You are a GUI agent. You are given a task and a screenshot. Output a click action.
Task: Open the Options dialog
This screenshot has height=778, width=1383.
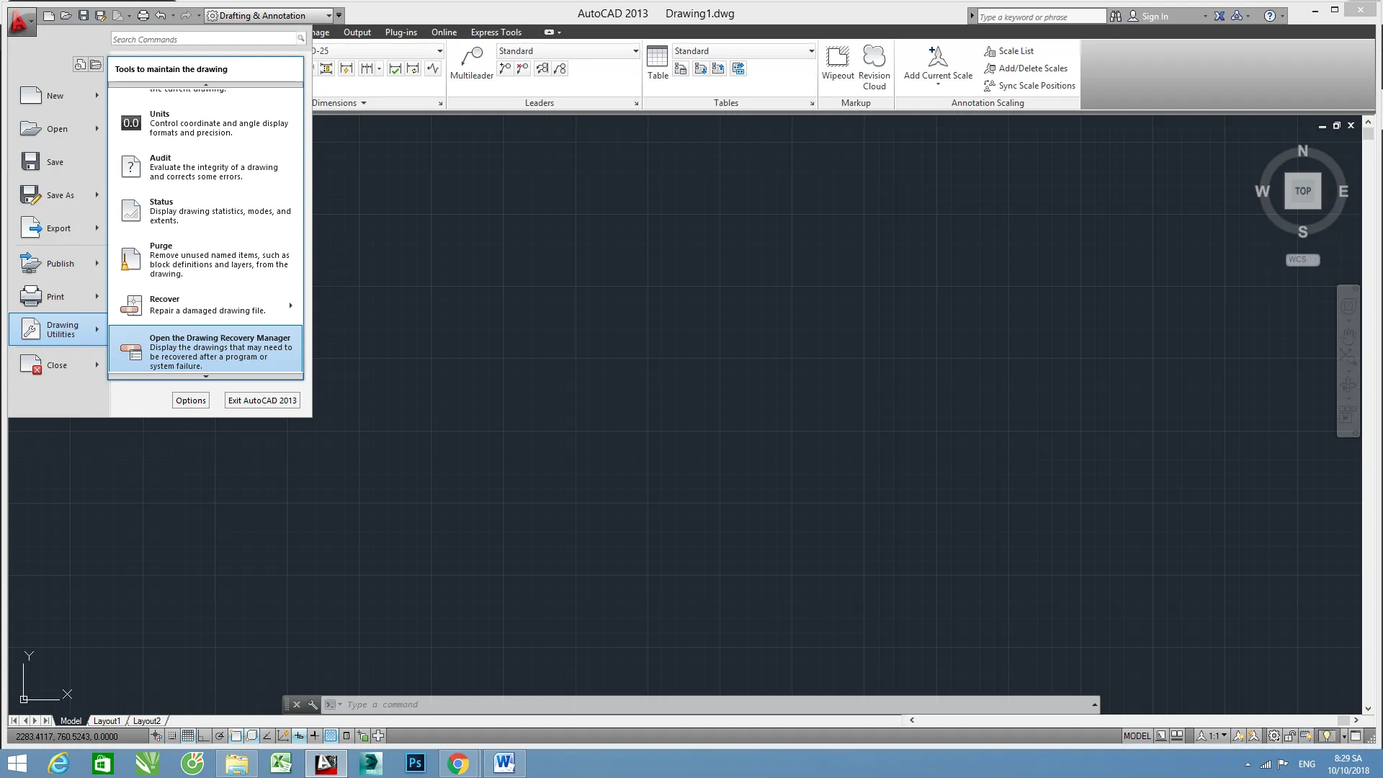pos(190,400)
